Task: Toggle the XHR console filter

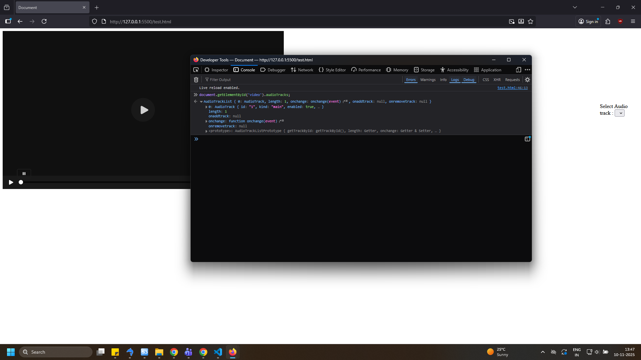Action: pyautogui.click(x=497, y=80)
